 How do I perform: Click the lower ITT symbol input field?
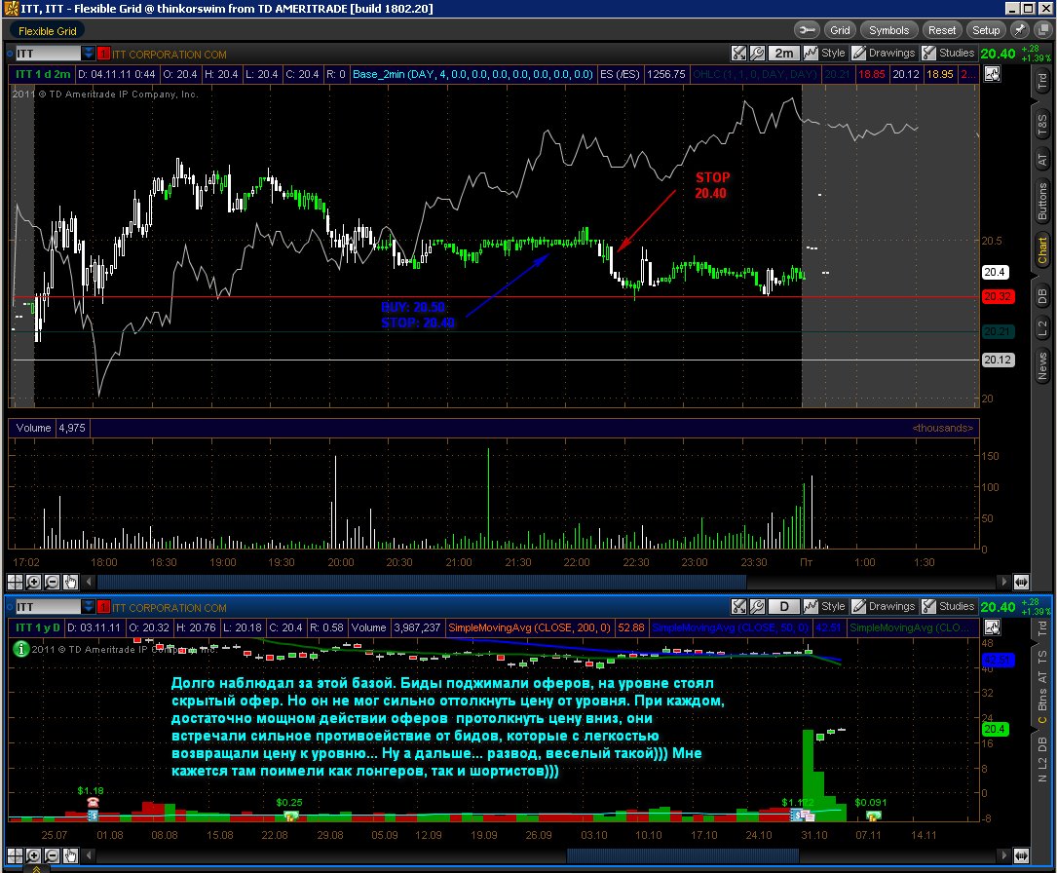pos(48,607)
